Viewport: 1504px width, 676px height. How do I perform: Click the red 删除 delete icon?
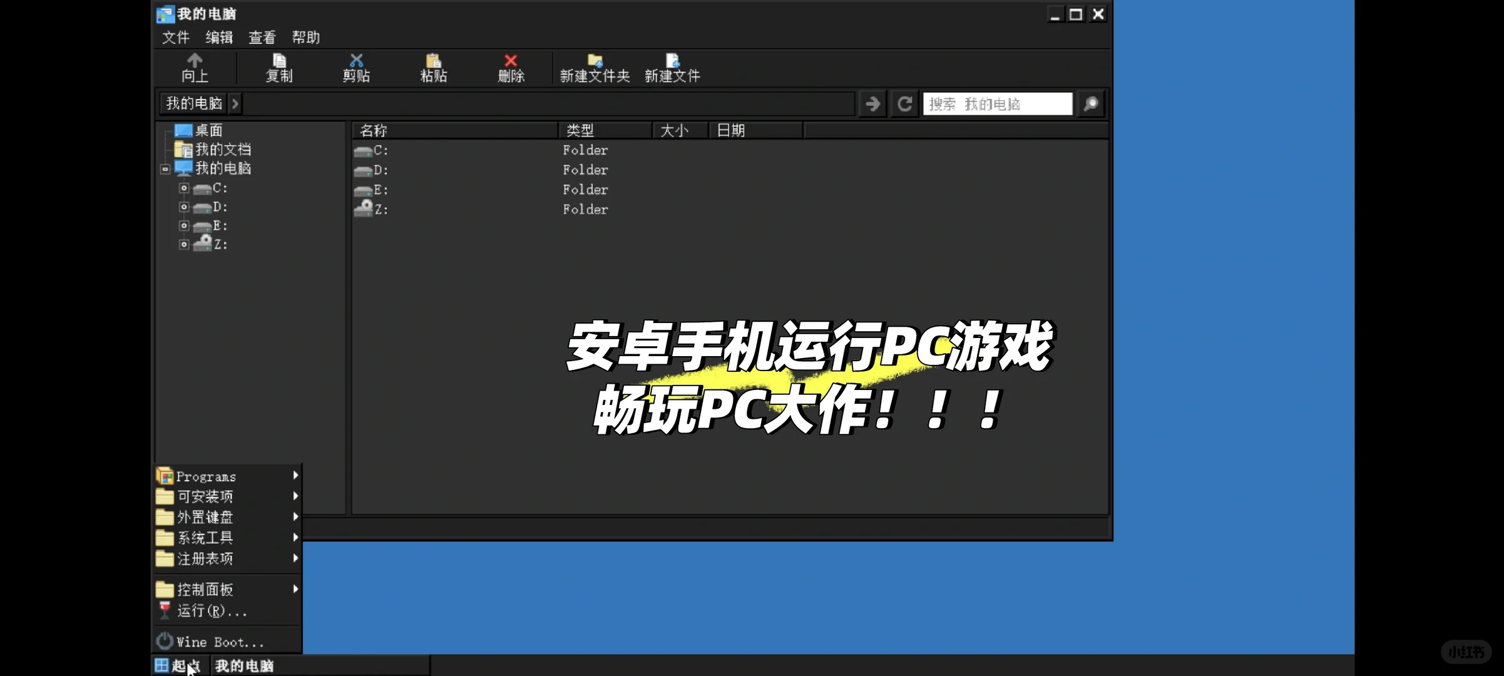[x=511, y=68]
